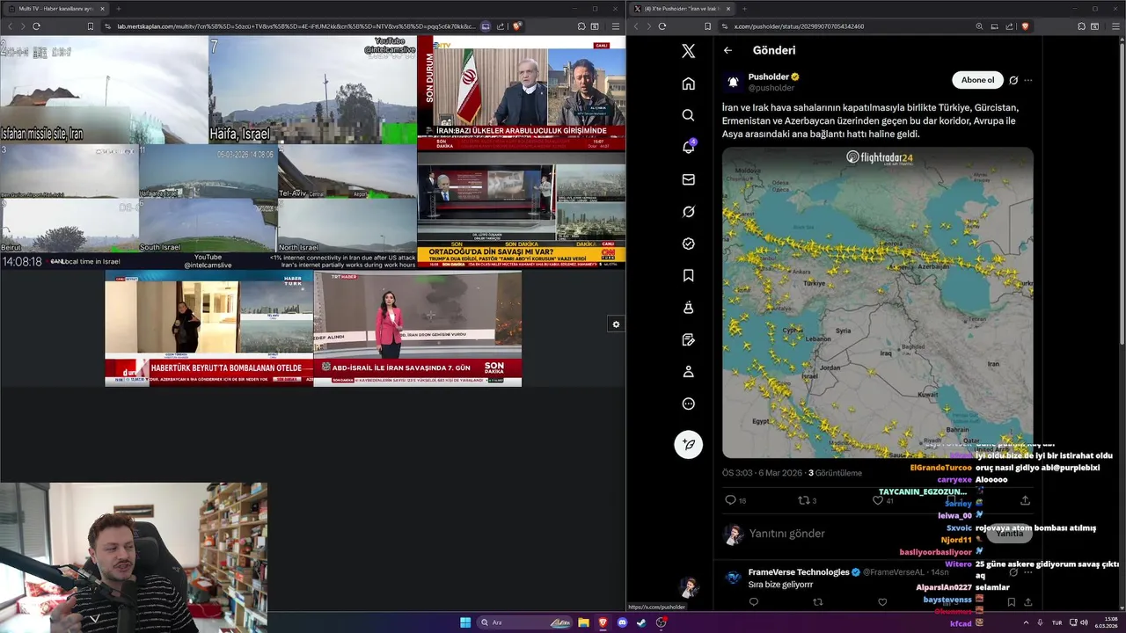This screenshot has height=633, width=1126.
Task: Reload page in X window
Action: click(662, 26)
